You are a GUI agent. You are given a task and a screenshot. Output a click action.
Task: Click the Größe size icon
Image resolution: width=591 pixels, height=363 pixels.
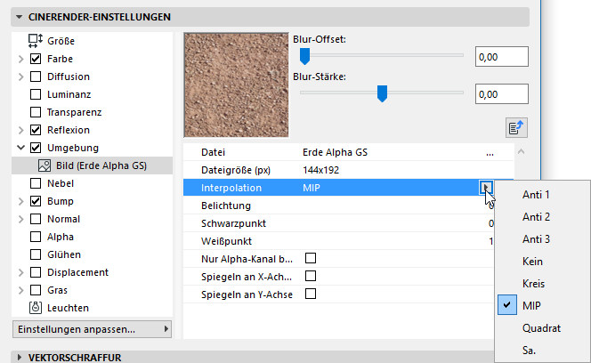[36, 40]
